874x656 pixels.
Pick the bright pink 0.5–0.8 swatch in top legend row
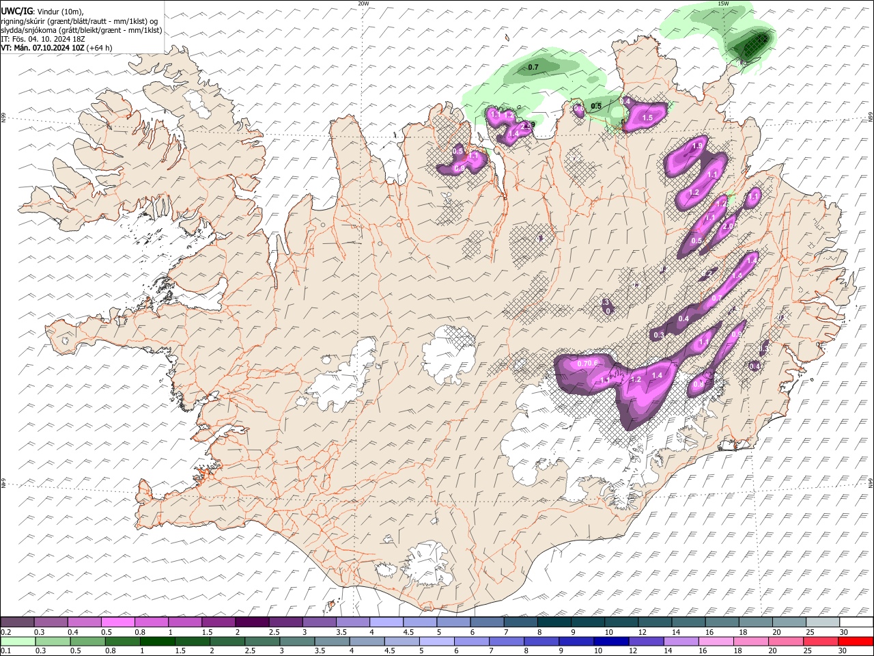coord(117,622)
